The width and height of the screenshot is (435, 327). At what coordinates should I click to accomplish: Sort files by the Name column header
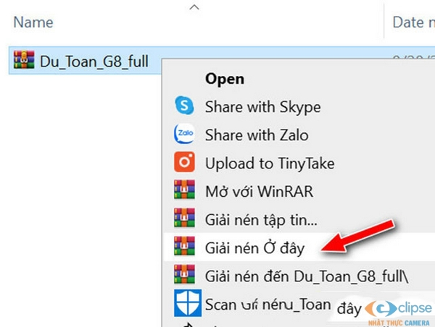(33, 22)
